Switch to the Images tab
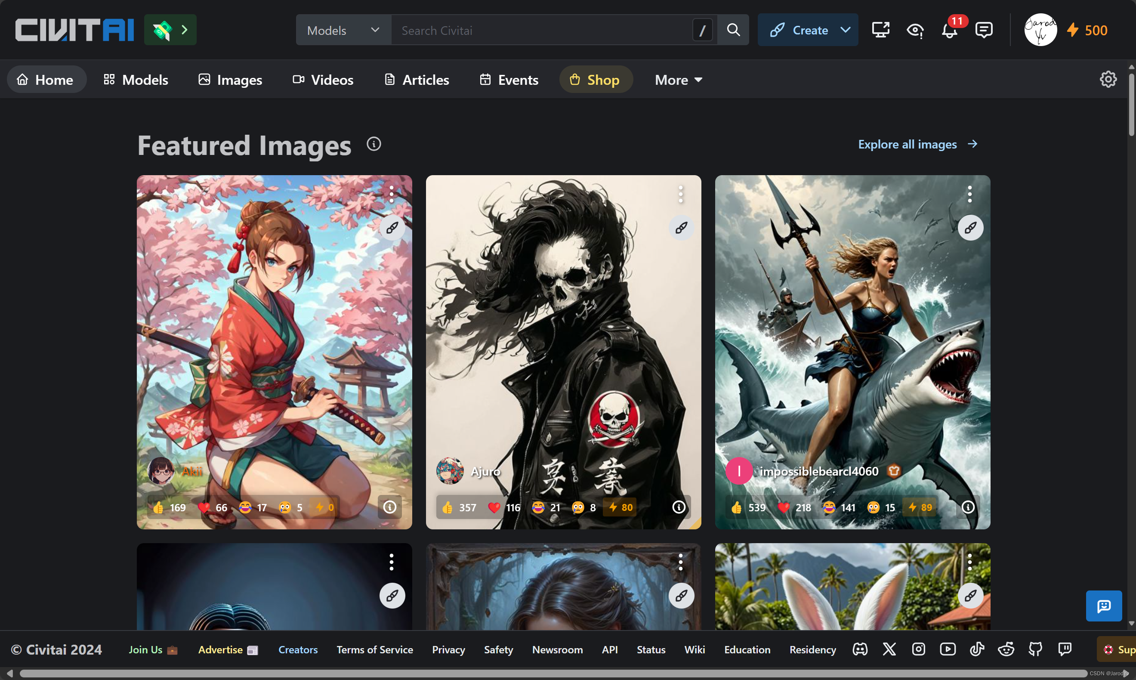 pos(230,80)
